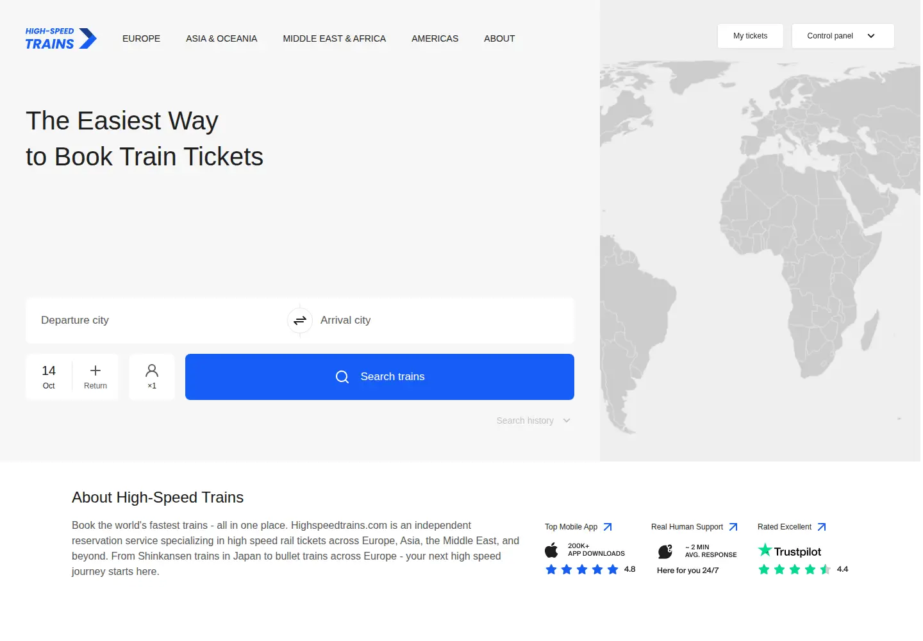Expand the Search history dropdown

533,420
